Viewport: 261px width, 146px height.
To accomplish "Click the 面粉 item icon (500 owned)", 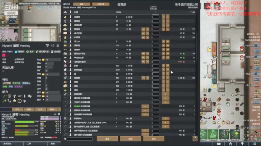I will (x=65, y=86).
